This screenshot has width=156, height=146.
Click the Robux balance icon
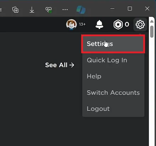click(118, 25)
